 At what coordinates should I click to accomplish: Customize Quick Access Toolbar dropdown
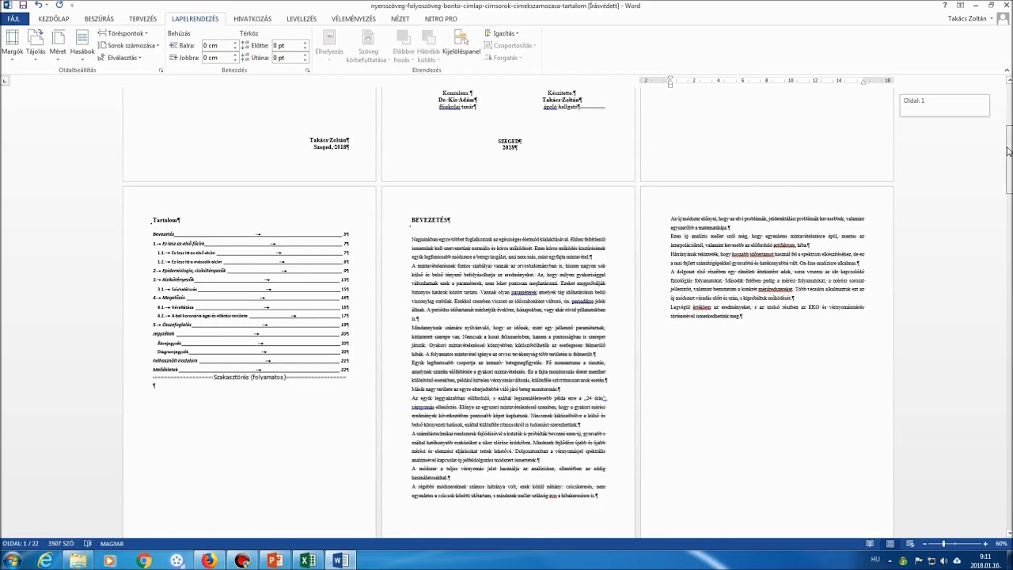pyautogui.click(x=72, y=6)
